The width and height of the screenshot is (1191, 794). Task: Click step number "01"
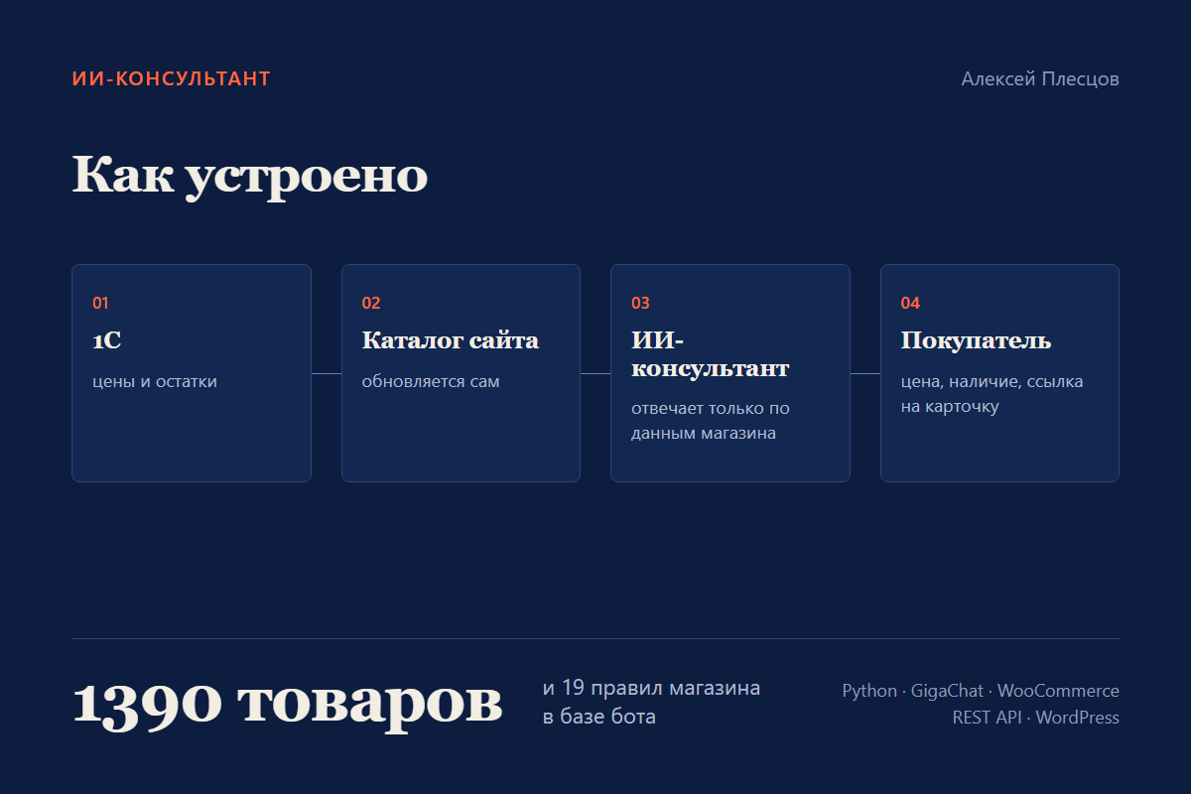100,303
